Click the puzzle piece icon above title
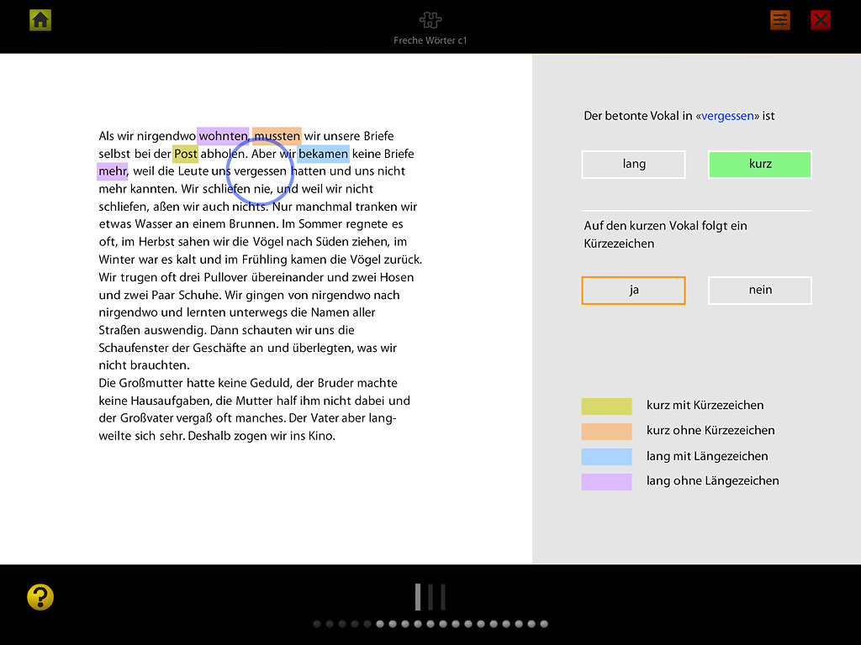The image size is (861, 645). (430, 20)
